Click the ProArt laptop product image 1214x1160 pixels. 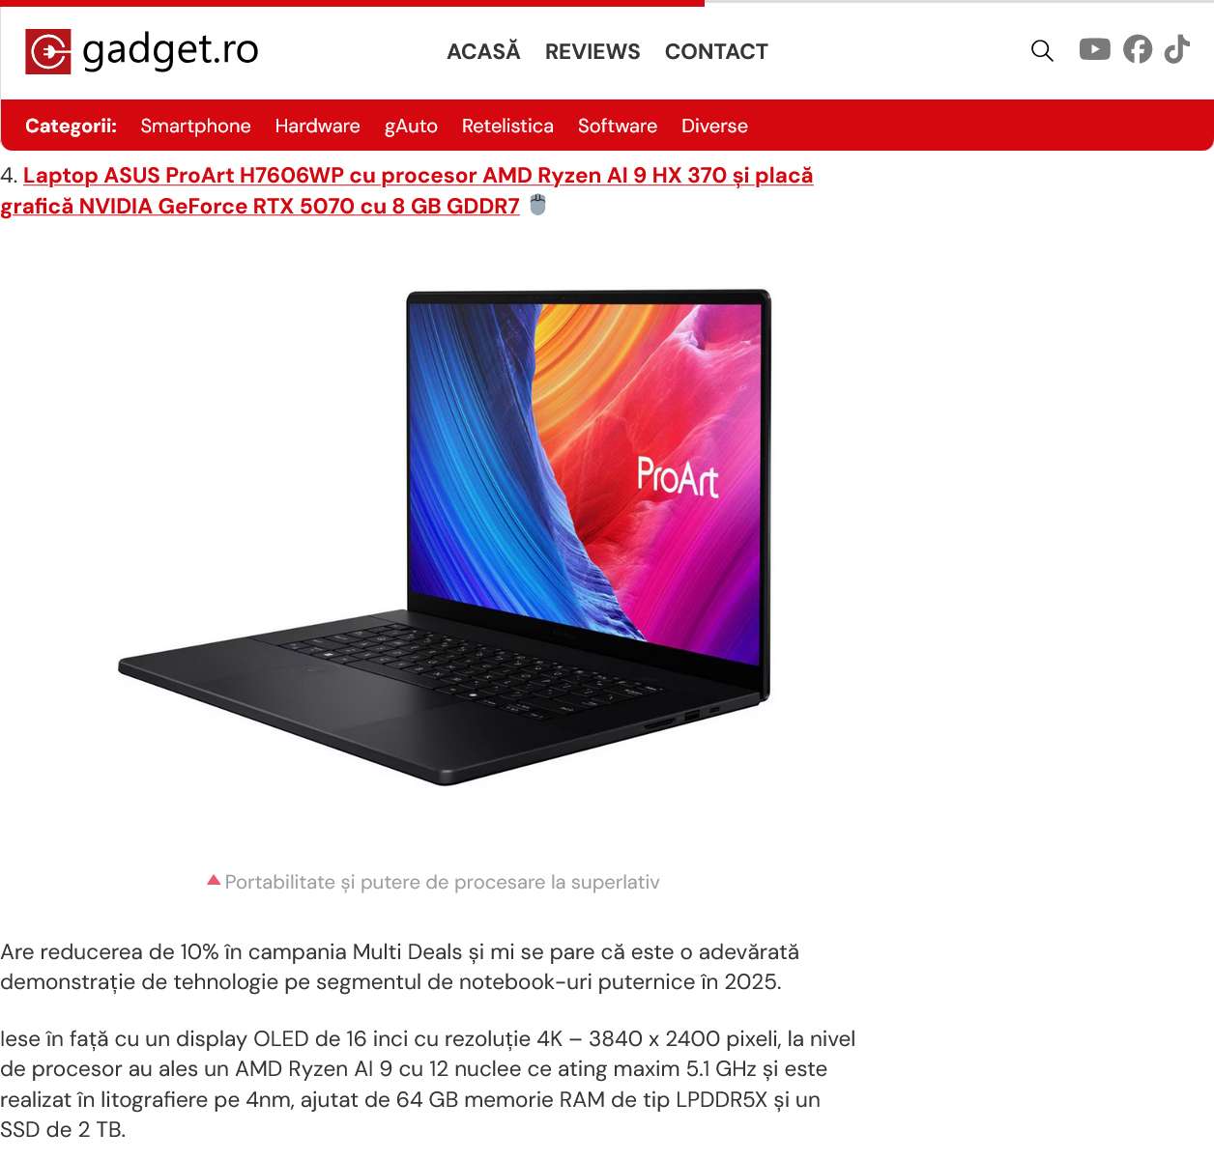tap(445, 536)
